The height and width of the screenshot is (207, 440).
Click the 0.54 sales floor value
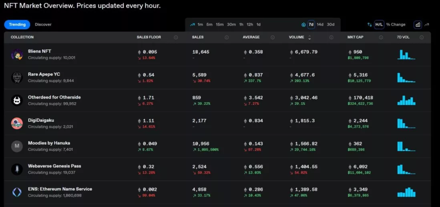149,75
